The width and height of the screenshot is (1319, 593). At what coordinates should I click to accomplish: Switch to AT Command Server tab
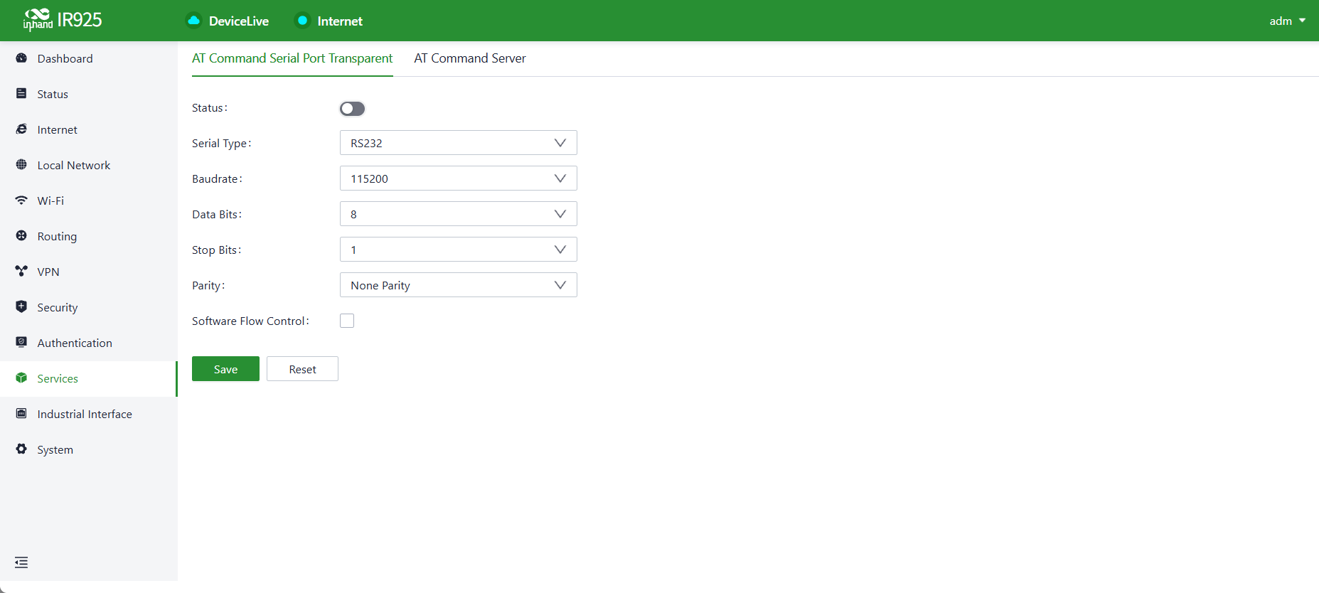[x=470, y=58]
